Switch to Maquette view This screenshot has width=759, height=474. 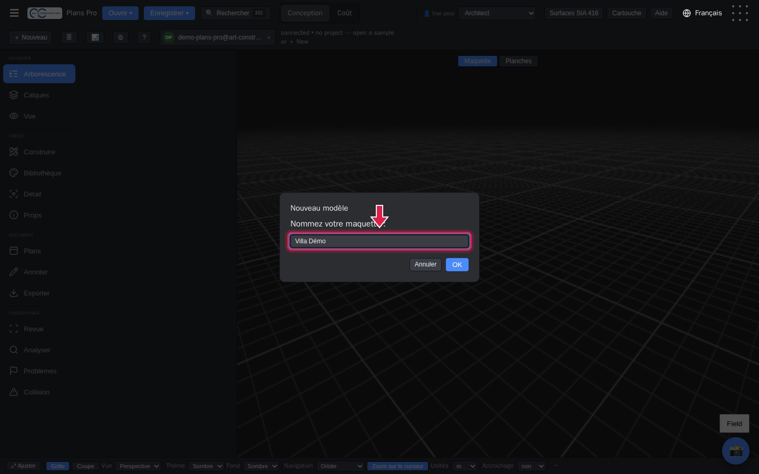[478, 61]
